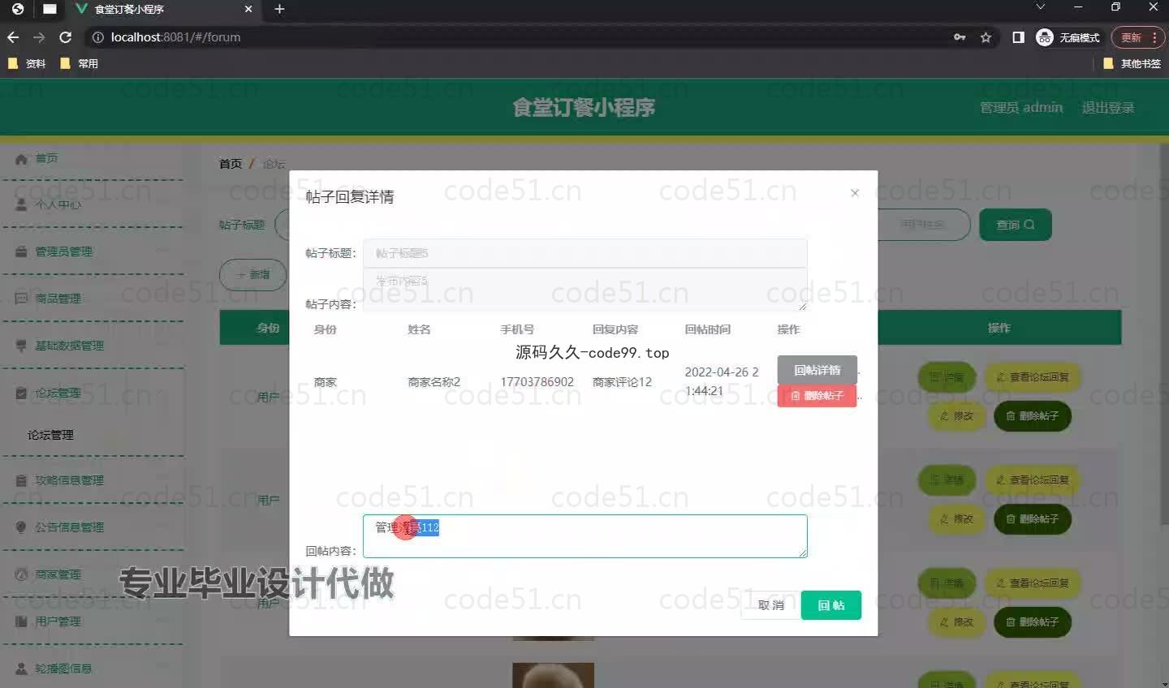Reload the page with refresh icon
Image resolution: width=1169 pixels, height=688 pixels.
click(66, 37)
